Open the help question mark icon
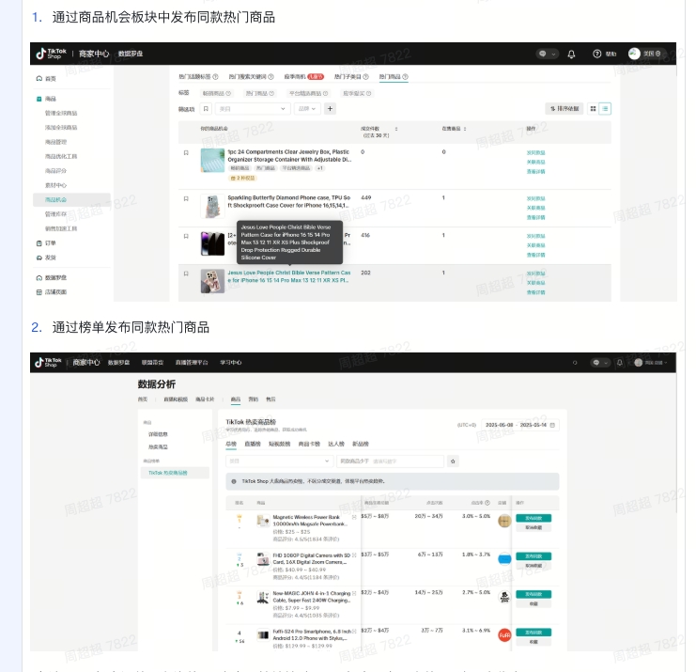Screen dimensions: 696x672 pyautogui.click(x=598, y=54)
